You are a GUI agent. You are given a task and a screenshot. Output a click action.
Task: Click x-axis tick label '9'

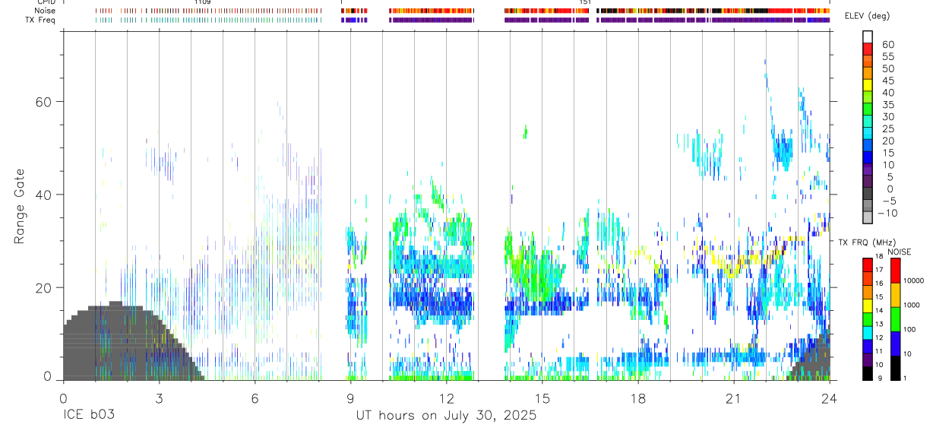(x=350, y=398)
